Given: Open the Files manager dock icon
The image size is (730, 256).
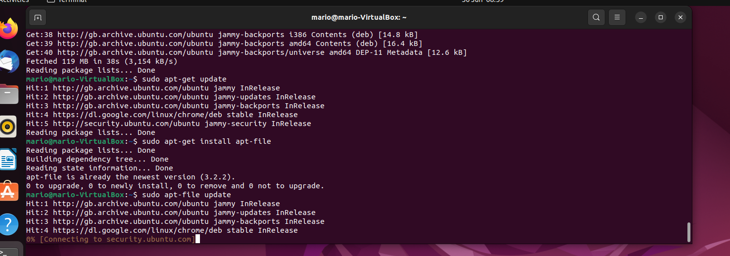Looking at the screenshot, I should [x=8, y=94].
